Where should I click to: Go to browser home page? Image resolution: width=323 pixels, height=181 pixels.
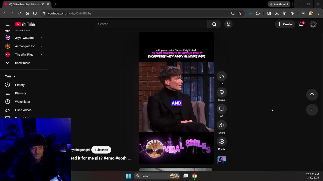[27, 13]
